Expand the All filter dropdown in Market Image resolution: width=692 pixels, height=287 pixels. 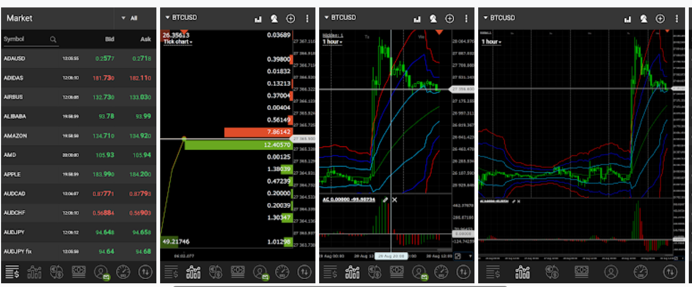tap(129, 18)
